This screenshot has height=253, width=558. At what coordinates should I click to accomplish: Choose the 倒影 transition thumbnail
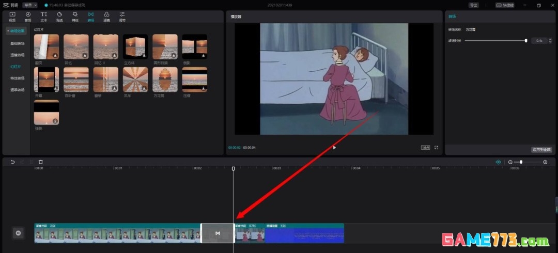[195, 46]
